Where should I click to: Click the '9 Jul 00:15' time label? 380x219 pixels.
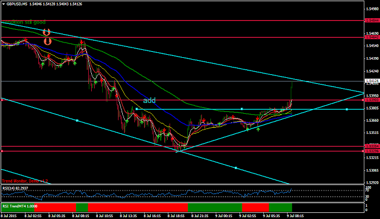tap(224, 215)
